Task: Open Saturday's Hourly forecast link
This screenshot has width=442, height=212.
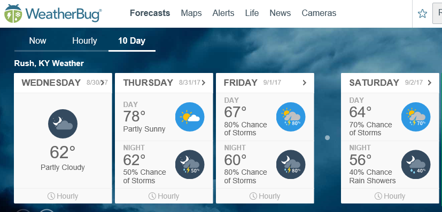Action: 390,196
